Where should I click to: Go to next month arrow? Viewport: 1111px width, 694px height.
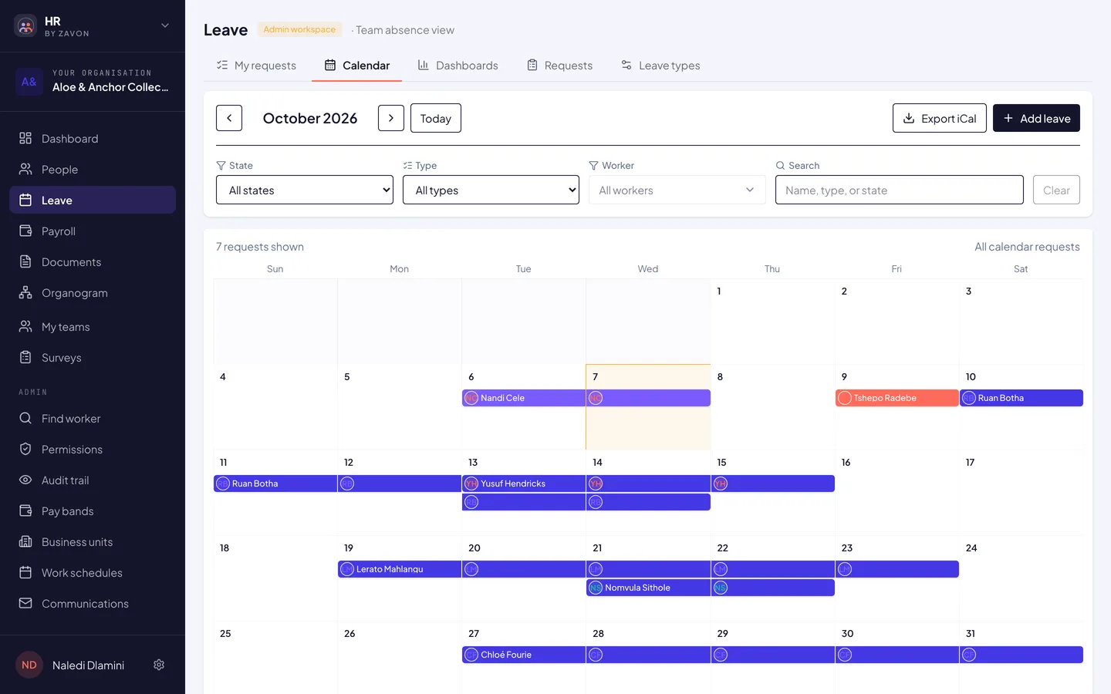391,118
